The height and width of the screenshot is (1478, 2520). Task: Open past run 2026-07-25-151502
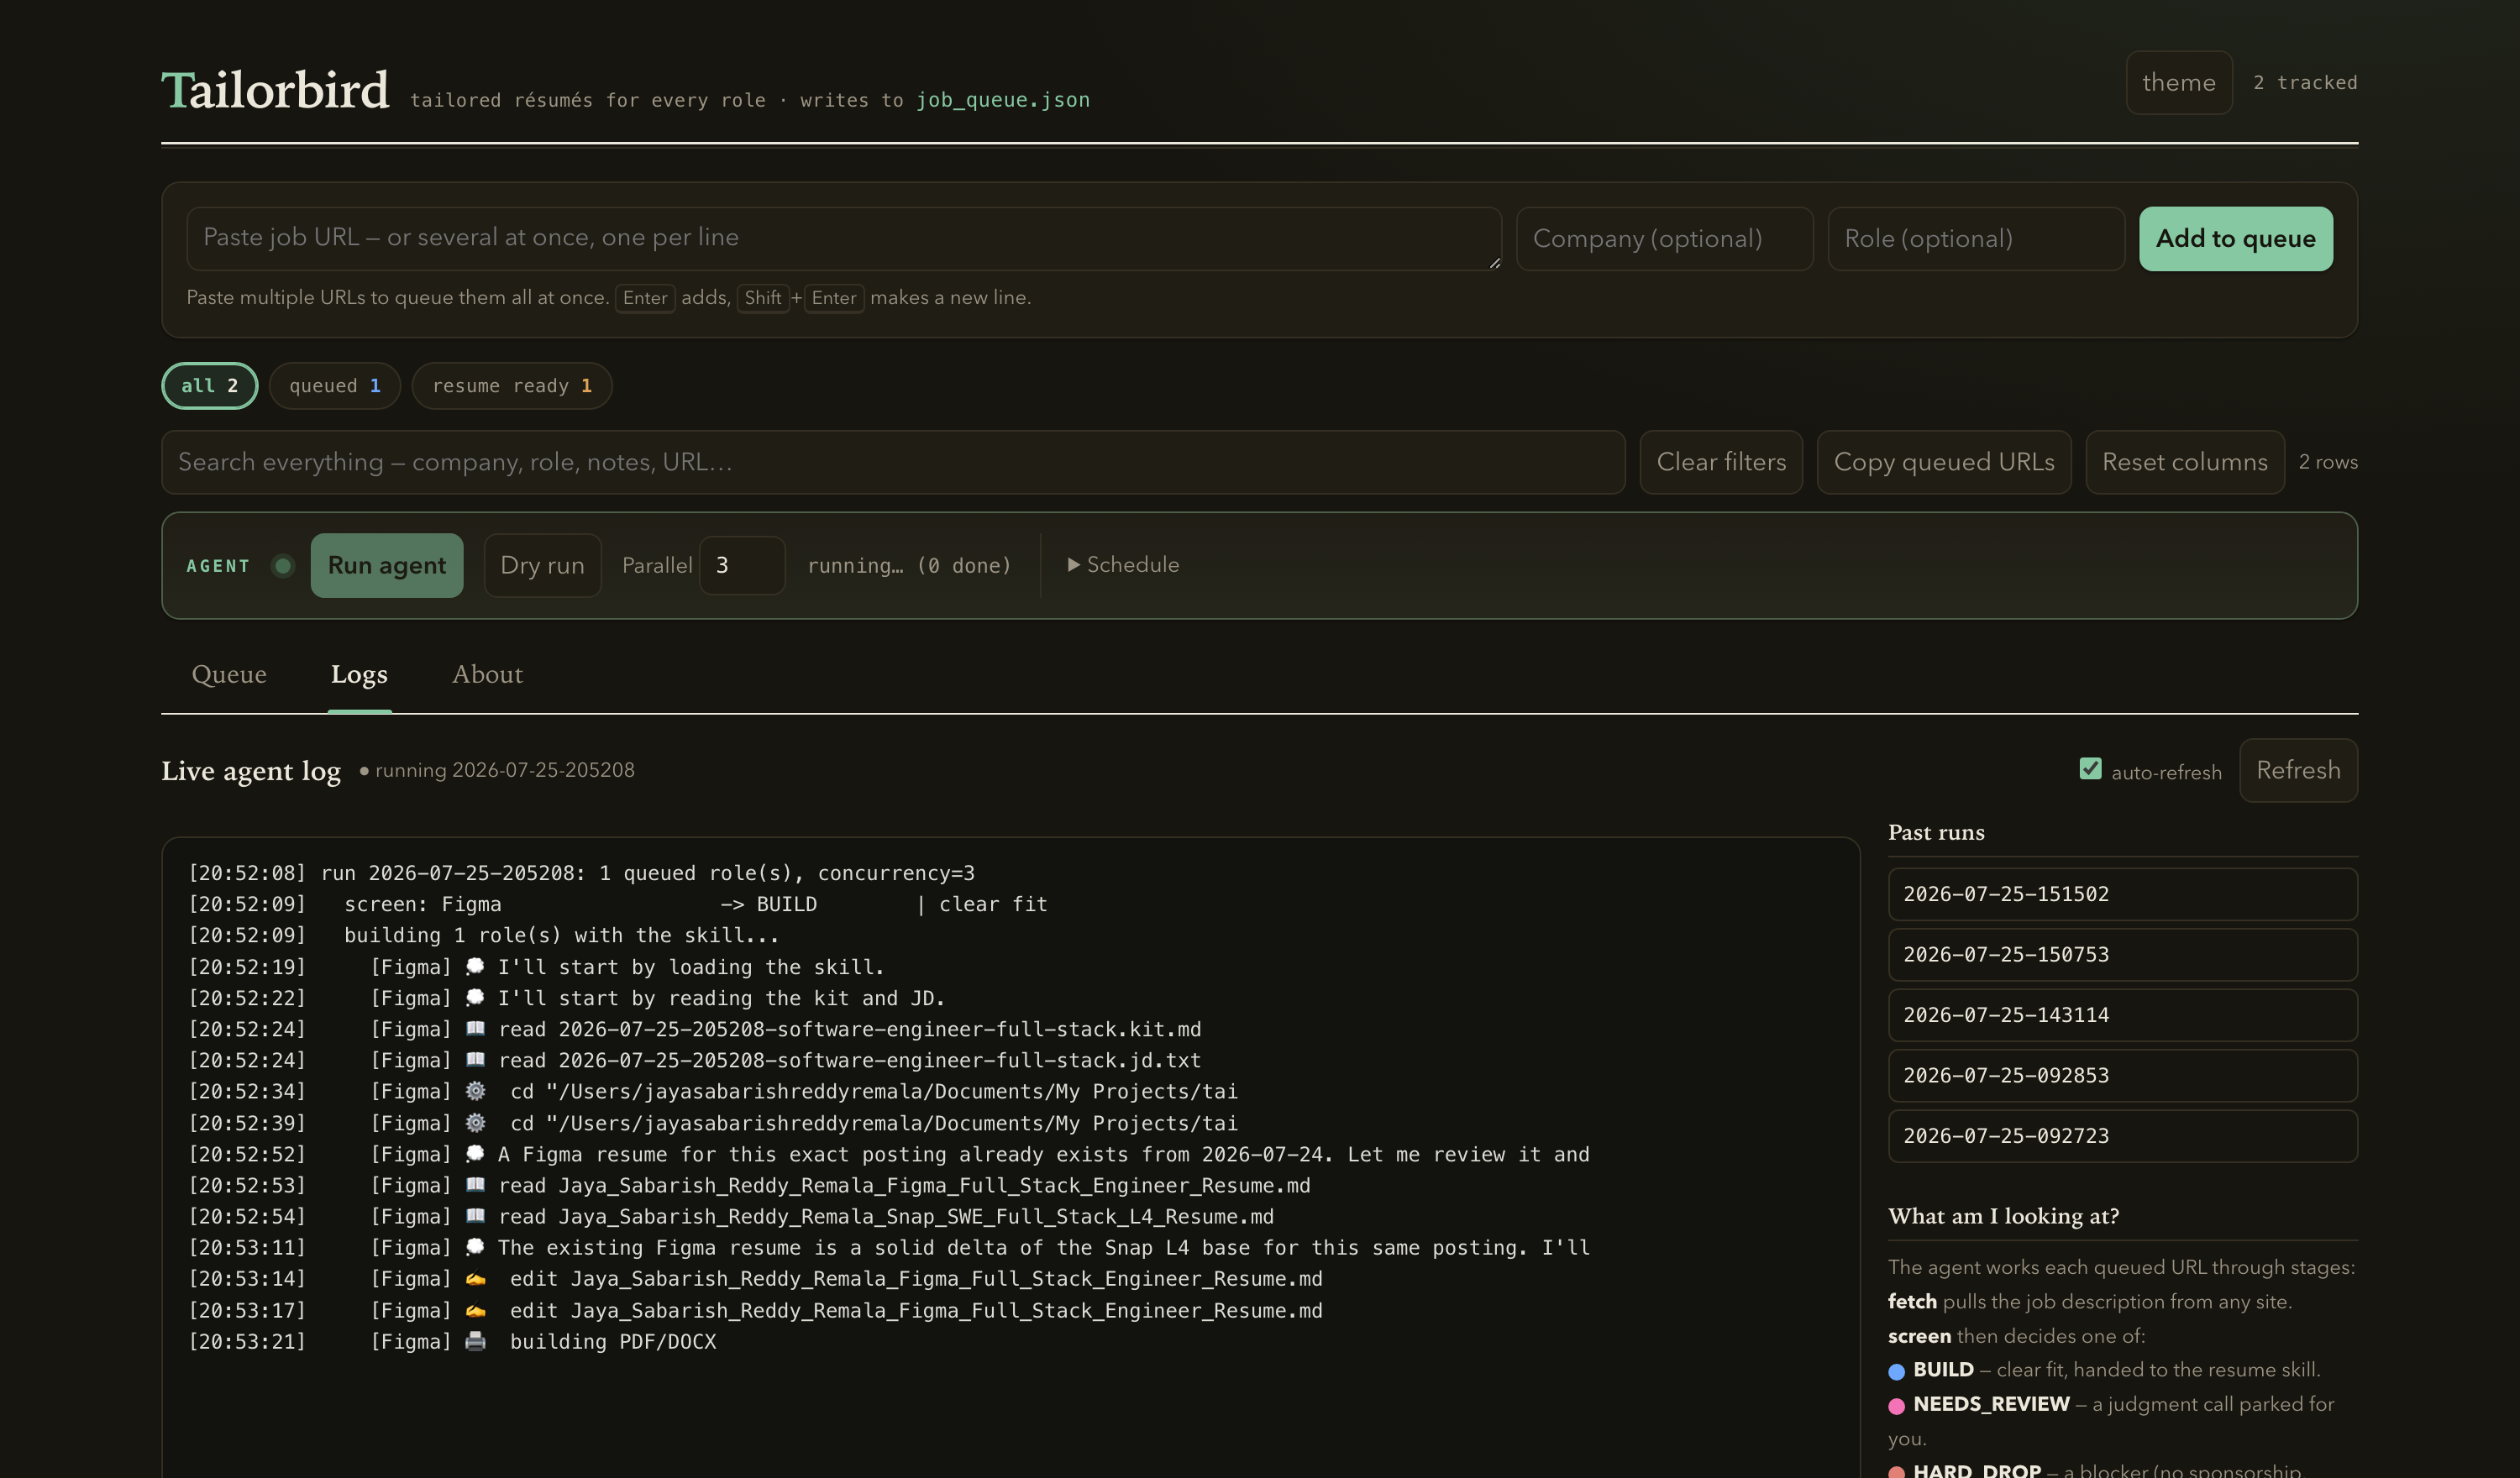coord(2122,895)
